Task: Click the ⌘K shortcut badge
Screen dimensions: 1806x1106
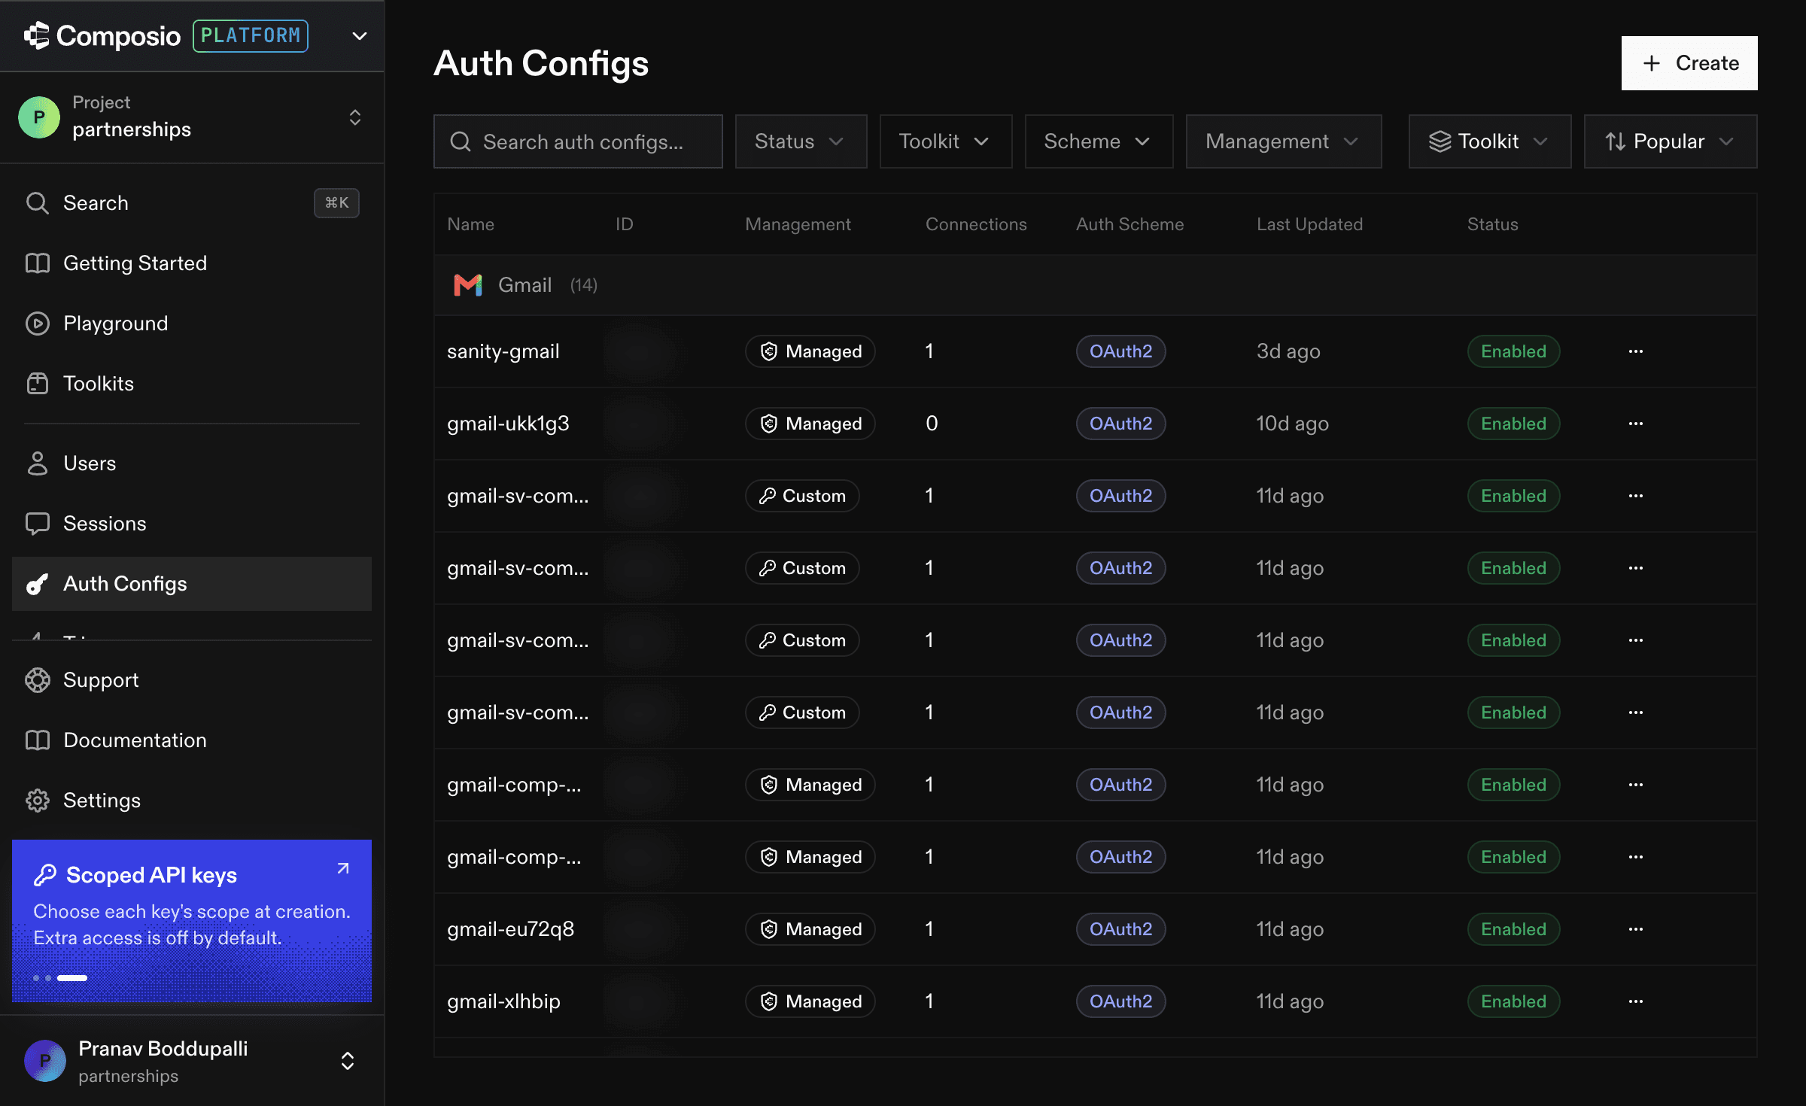Action: pyautogui.click(x=336, y=203)
